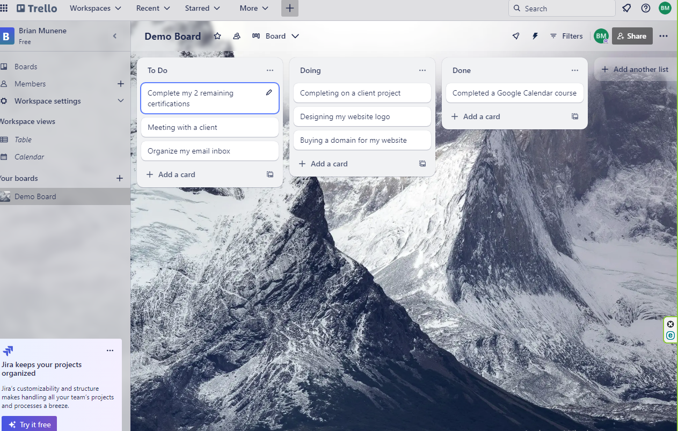Image resolution: width=678 pixels, height=431 pixels.
Task: Open the Starred dropdown menu
Action: point(202,8)
